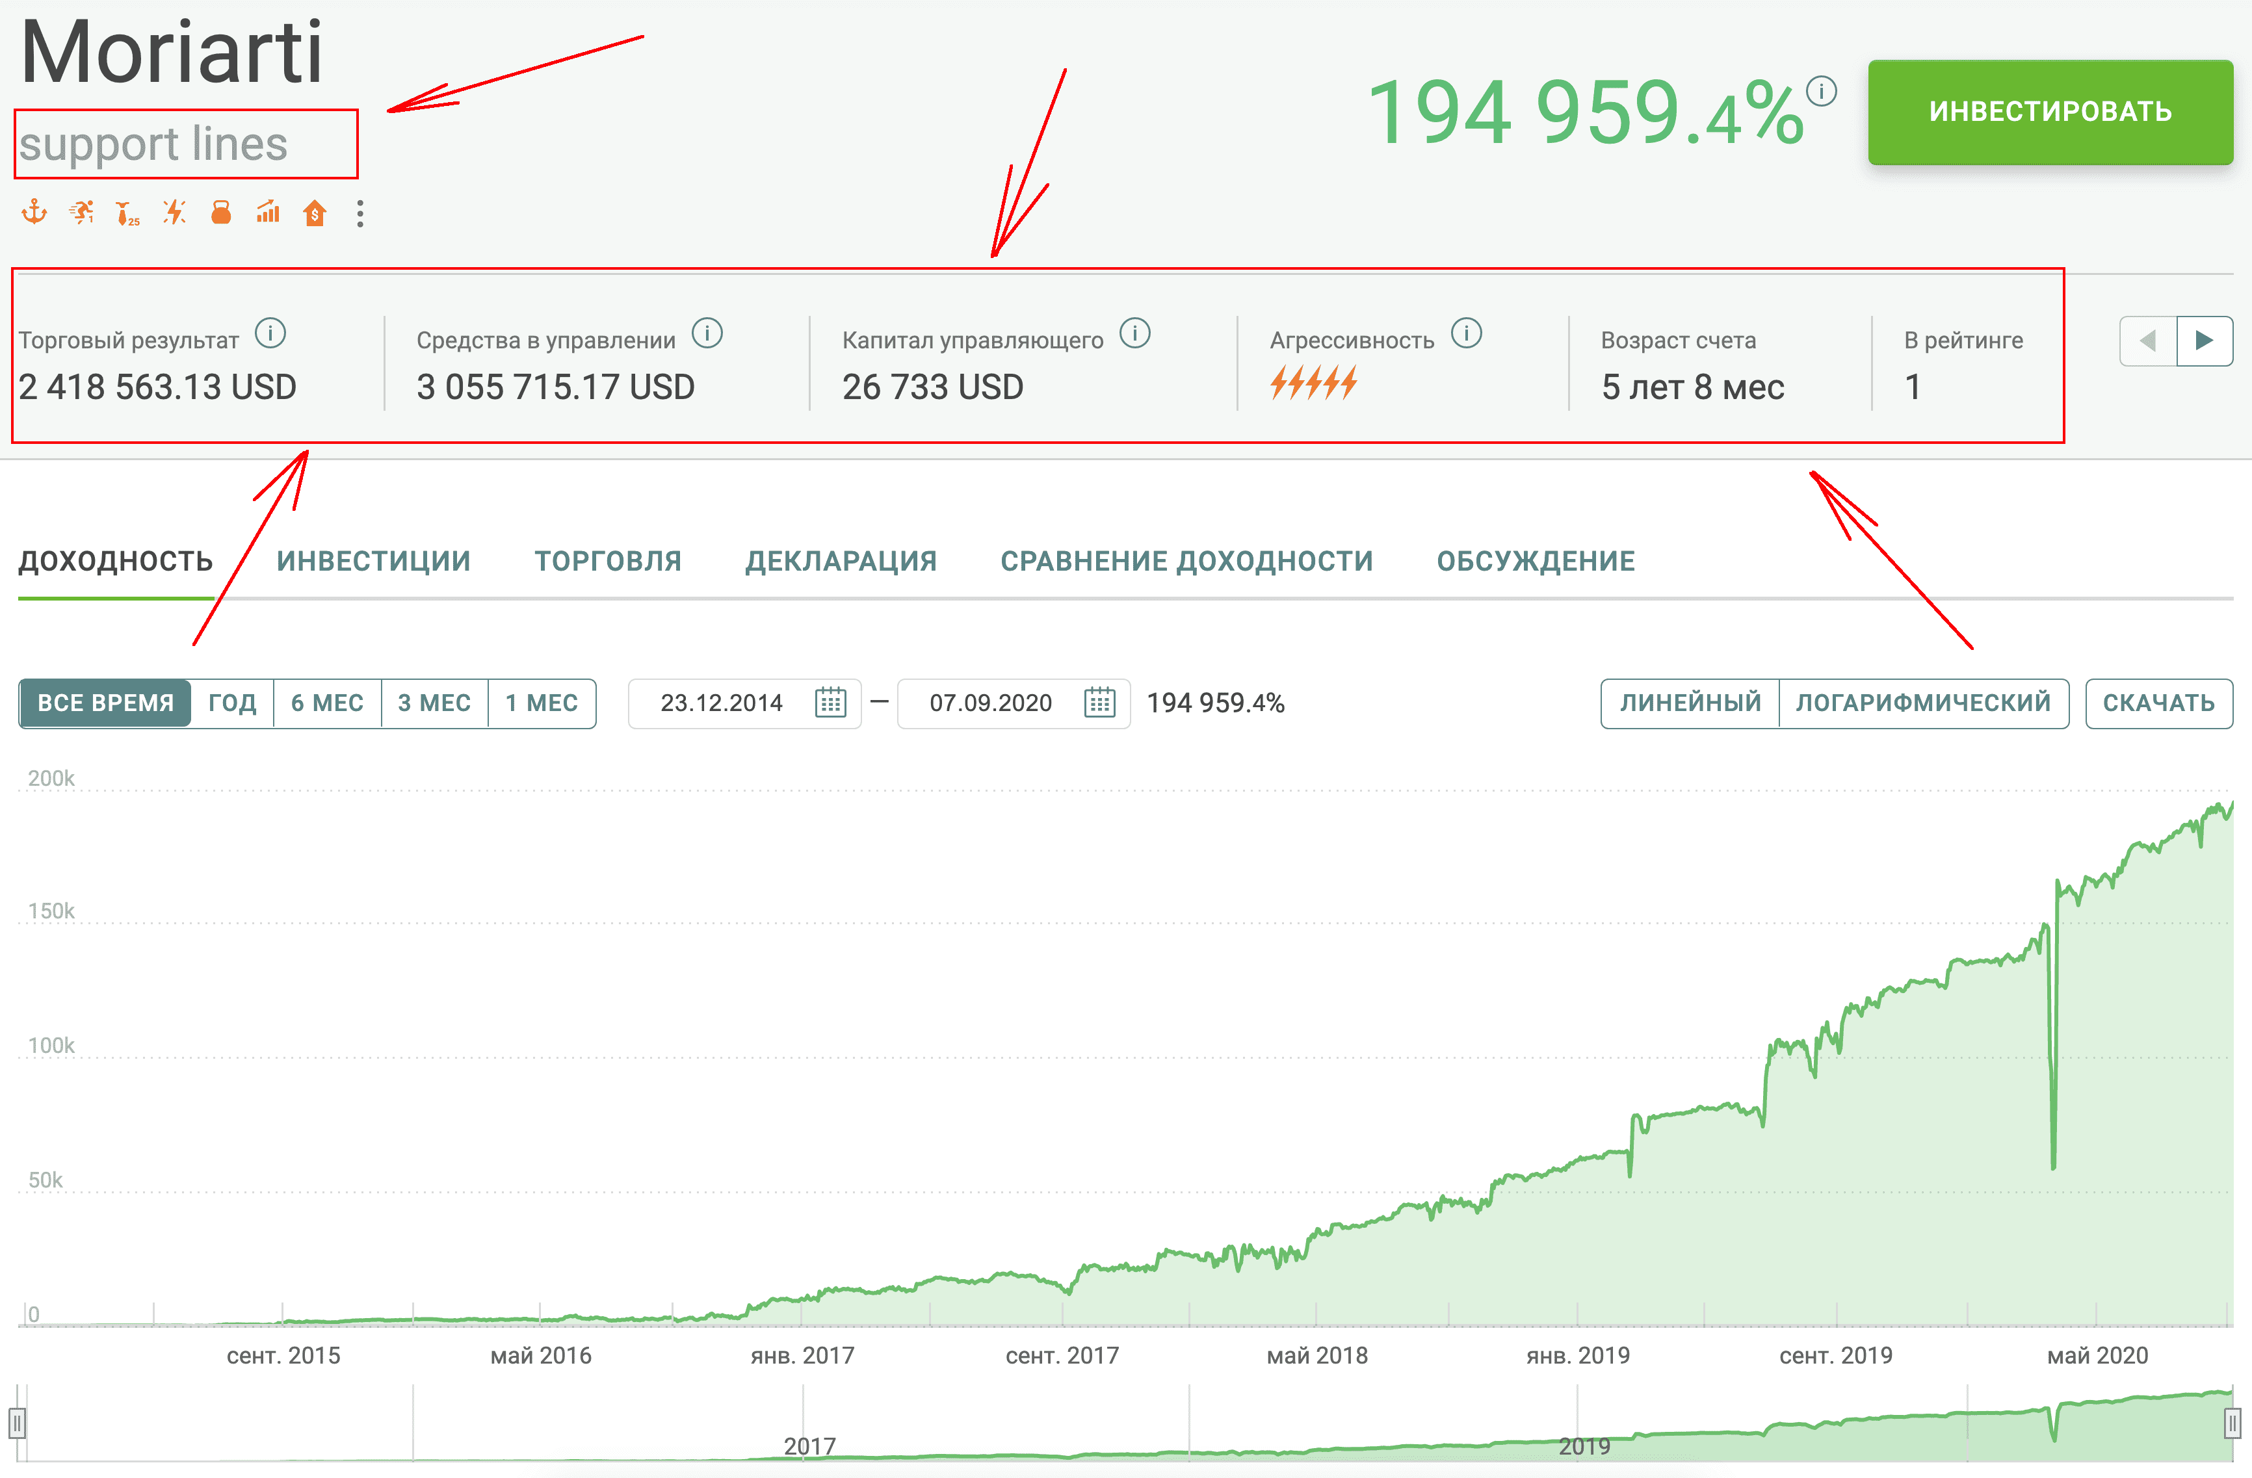Click the info icon beside Капитал управляющего
Viewport: 2252px width, 1478px height.
[1134, 333]
